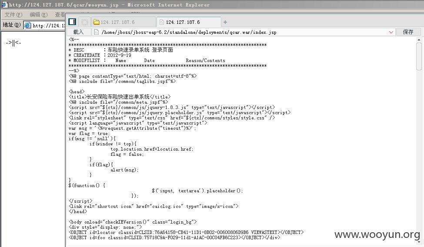Focus the index.jsp path input field
Image resolution: width=424 pixels, height=247 pixels.
244,32
